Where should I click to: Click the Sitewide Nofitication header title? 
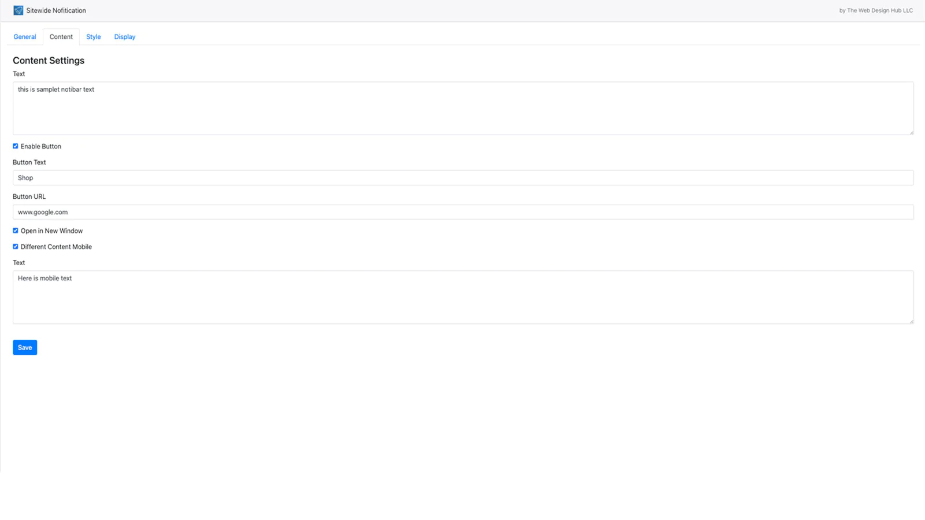56,10
